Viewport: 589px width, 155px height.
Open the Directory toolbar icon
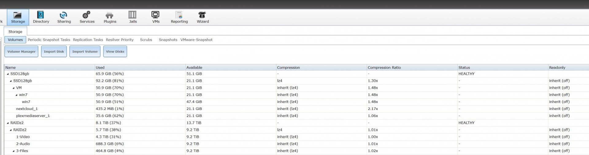coord(41,17)
